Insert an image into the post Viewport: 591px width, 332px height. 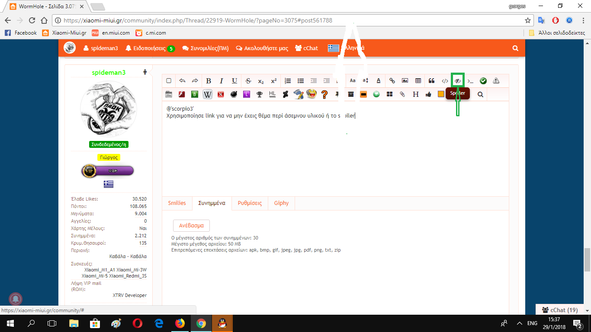pos(405,81)
